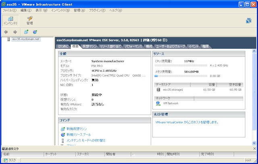258x164 pixels.
Task: Open the Administration (管理) toolbar button
Action: (x=30, y=21)
